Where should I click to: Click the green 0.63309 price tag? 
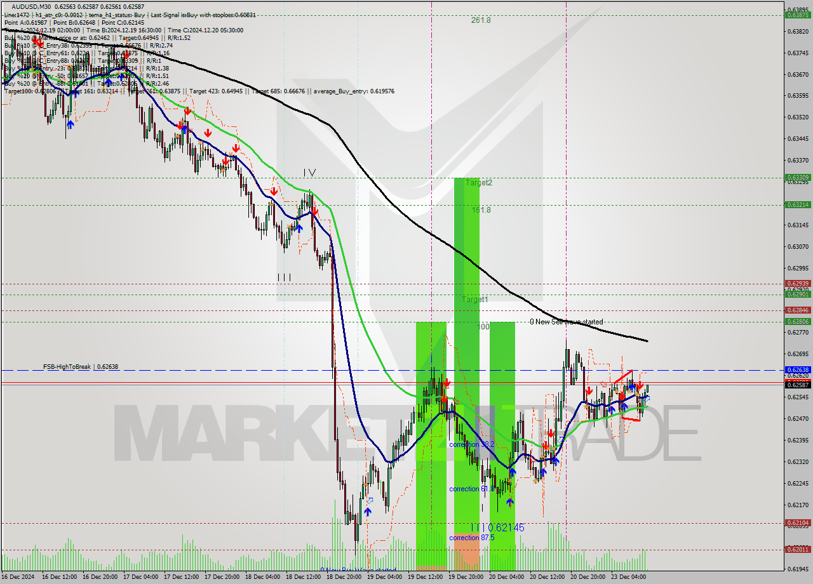(798, 177)
